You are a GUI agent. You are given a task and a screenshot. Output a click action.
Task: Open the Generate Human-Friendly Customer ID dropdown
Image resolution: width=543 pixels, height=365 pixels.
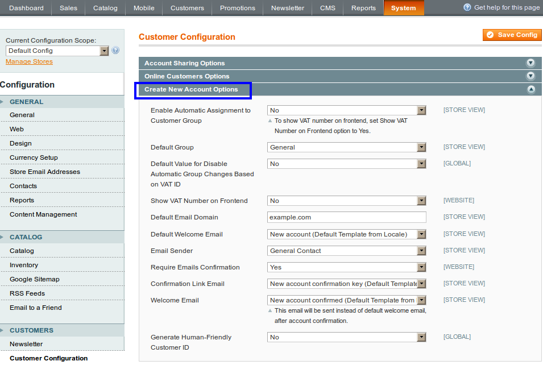(346, 337)
